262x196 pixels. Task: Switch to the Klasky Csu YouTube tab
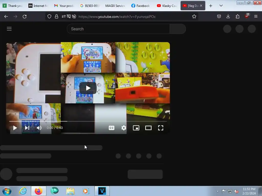click(x=167, y=6)
